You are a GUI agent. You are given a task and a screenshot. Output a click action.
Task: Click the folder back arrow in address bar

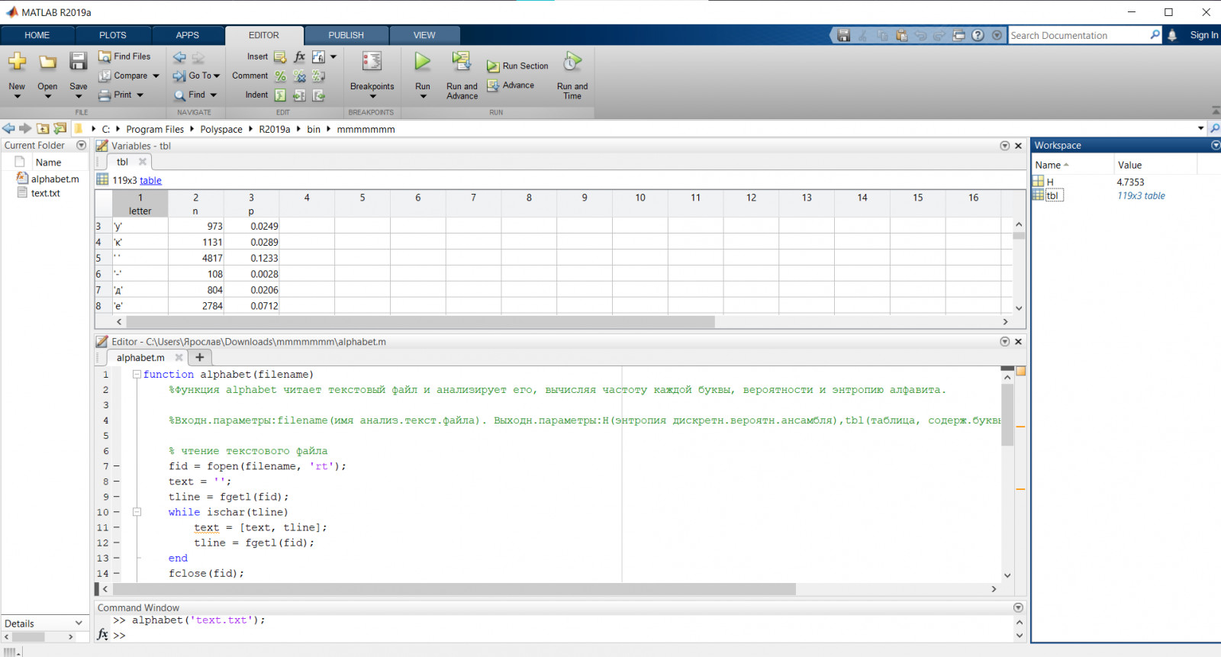point(8,128)
